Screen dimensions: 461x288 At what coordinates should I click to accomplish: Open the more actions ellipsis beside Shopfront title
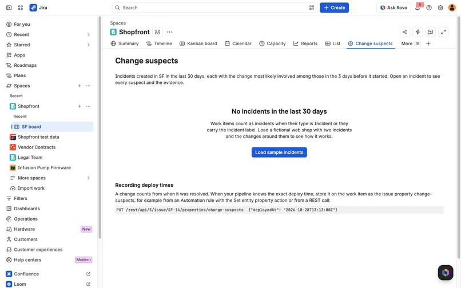170,32
